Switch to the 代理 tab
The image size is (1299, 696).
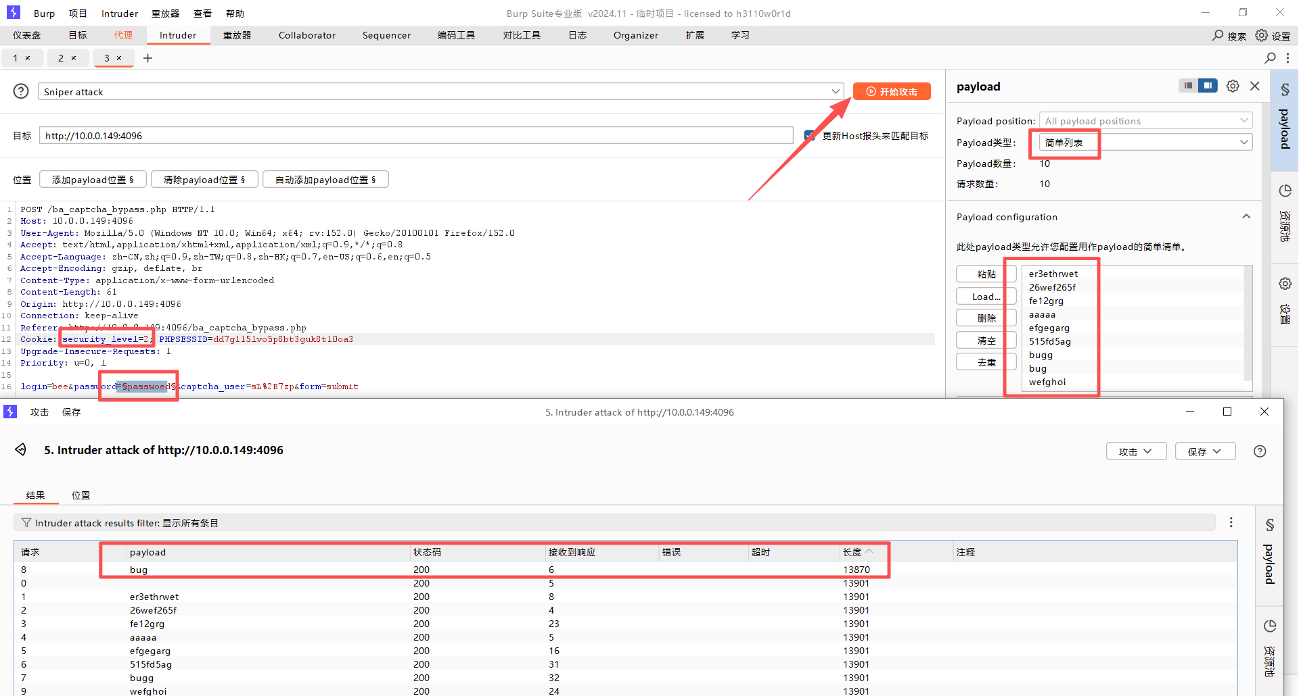[123, 35]
